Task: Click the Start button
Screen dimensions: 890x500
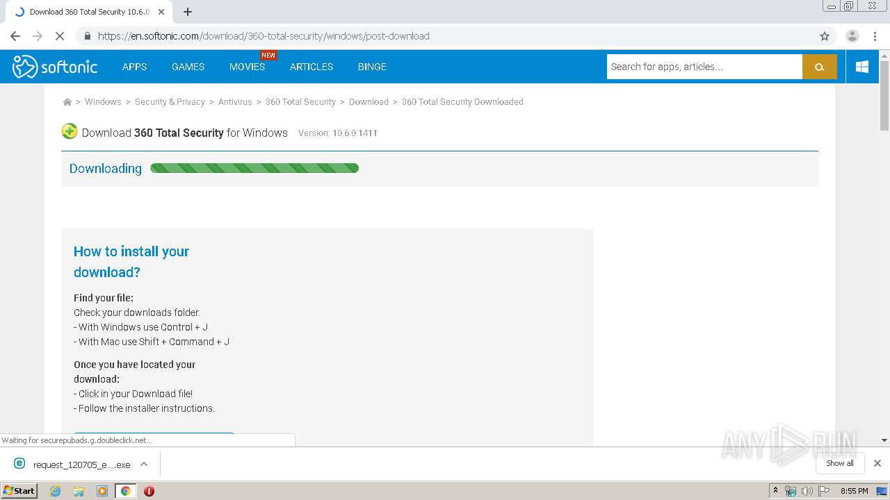Action: click(19, 490)
